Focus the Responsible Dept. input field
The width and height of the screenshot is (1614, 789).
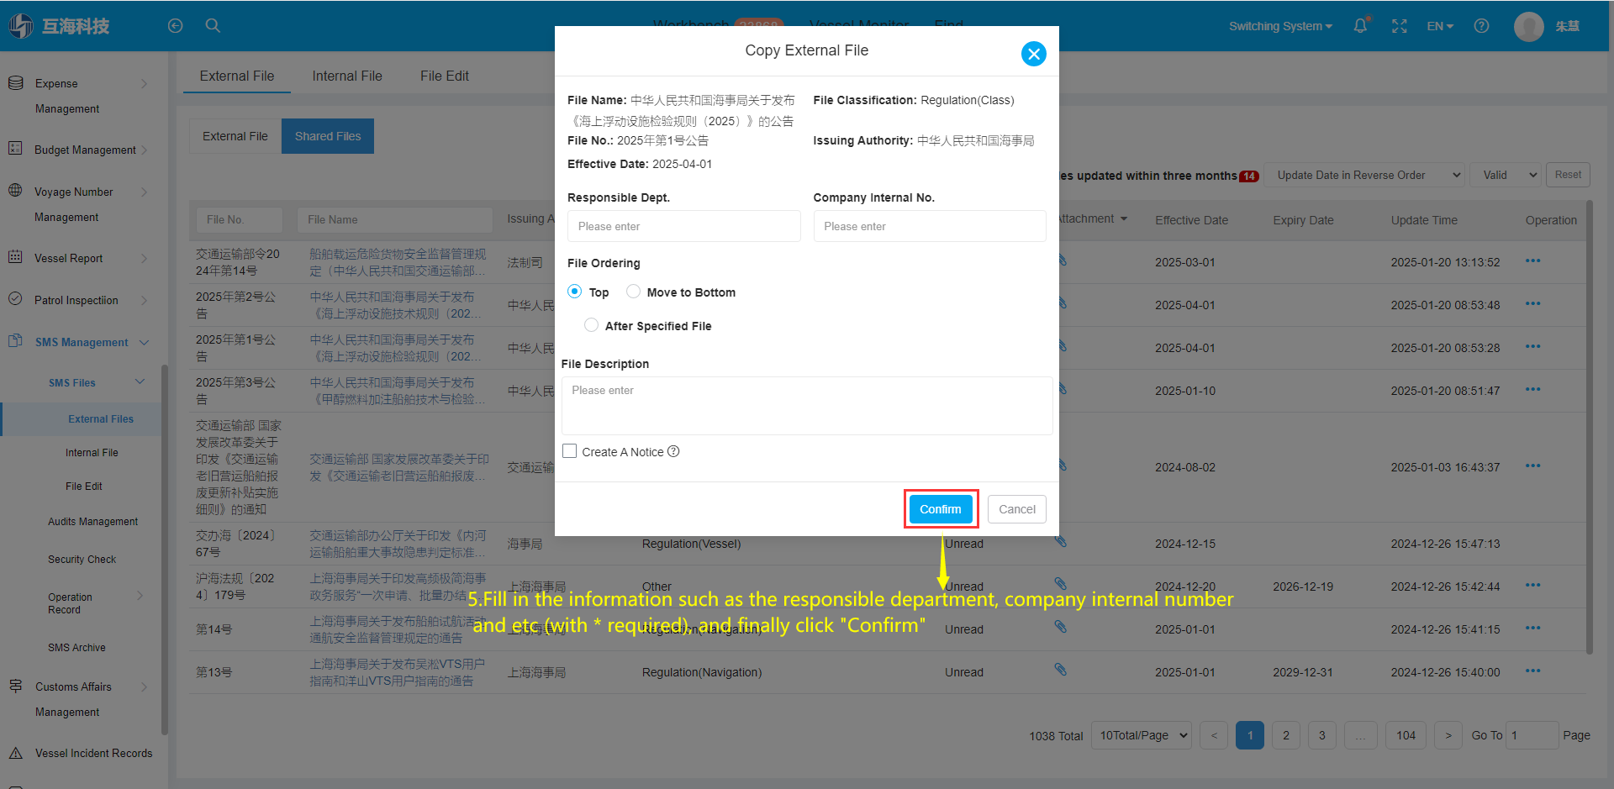[x=683, y=226]
